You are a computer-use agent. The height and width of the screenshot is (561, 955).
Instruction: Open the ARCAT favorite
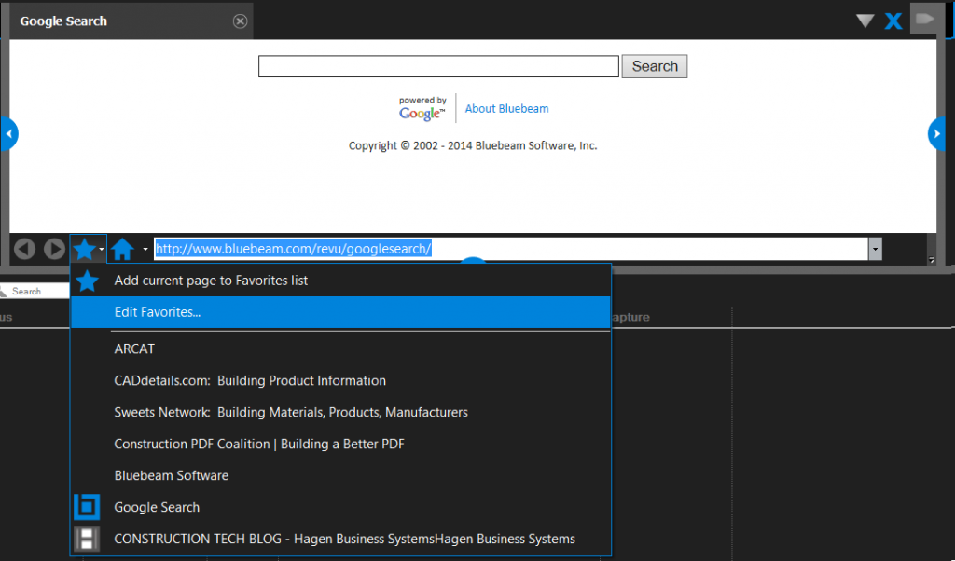pyautogui.click(x=134, y=349)
